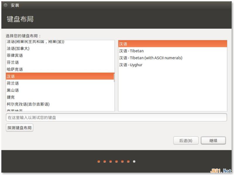Screen dimensions: 234x175
Task: Click the keyboard test input field
Action: 116,117
